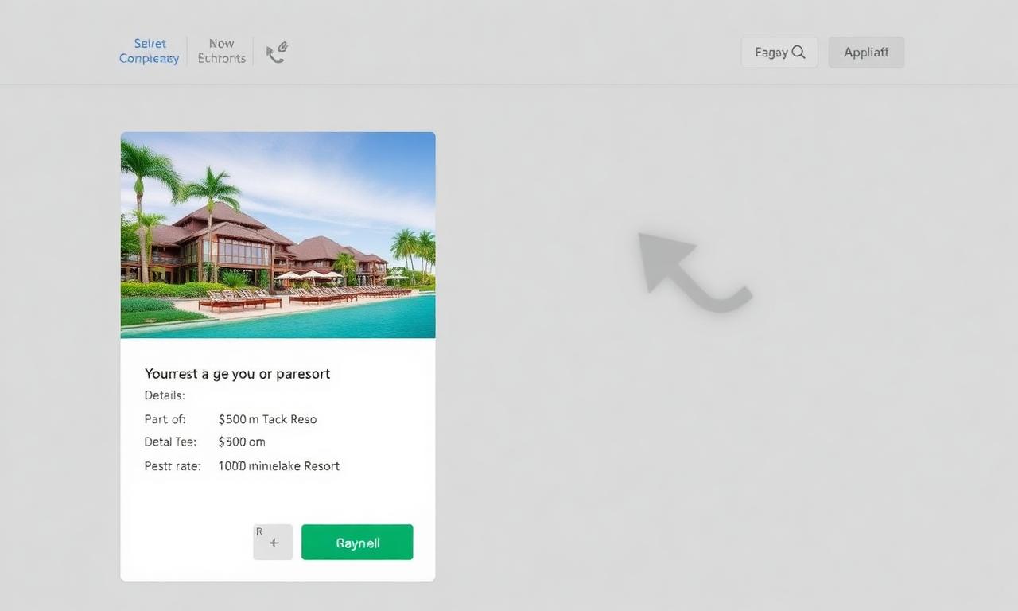Click the green Gaynell button
This screenshot has width=1018, height=611.
pyautogui.click(x=357, y=543)
